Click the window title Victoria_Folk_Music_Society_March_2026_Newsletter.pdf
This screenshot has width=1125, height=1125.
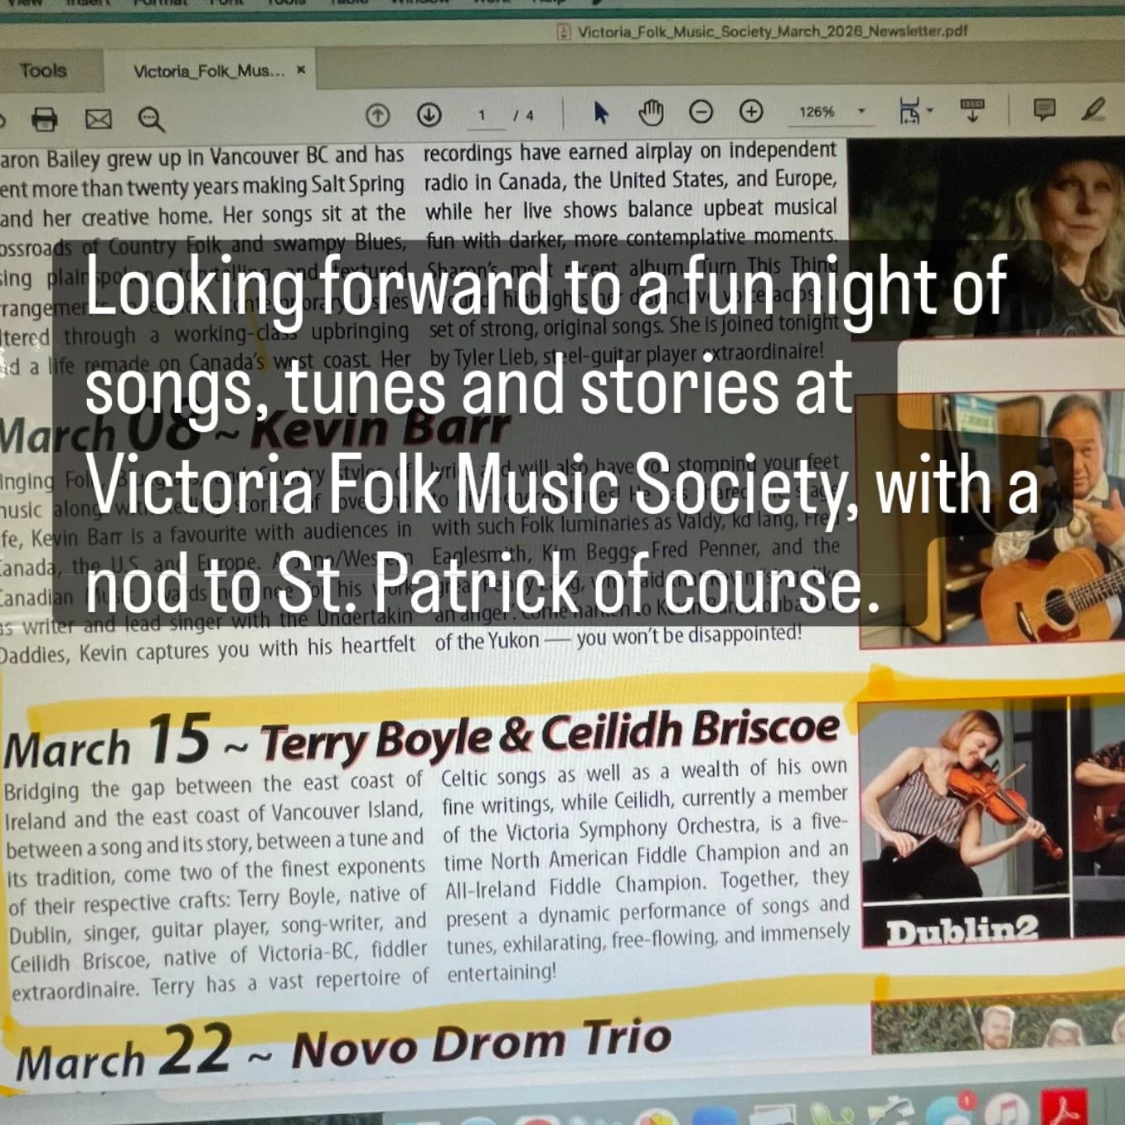click(773, 32)
